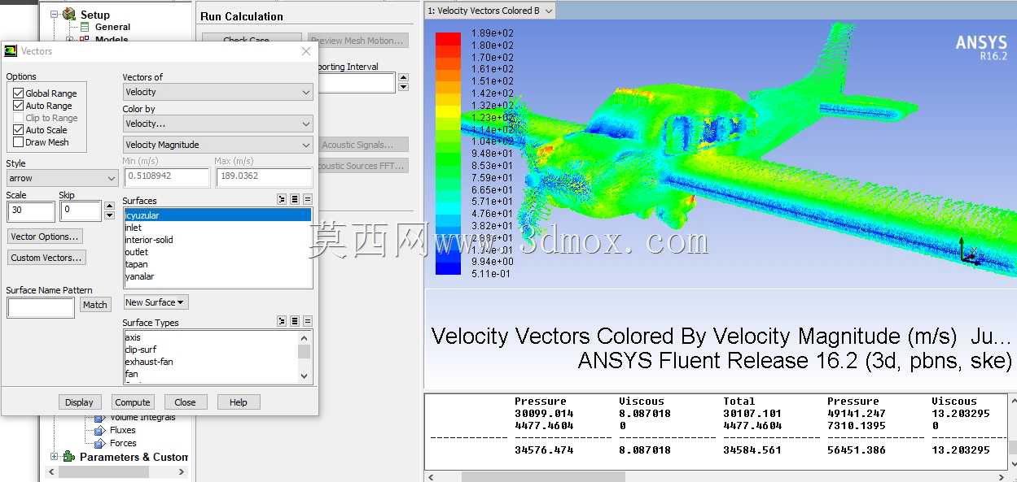Click the Surface Name Pattern field
This screenshot has width=1017, height=482.
(x=41, y=307)
